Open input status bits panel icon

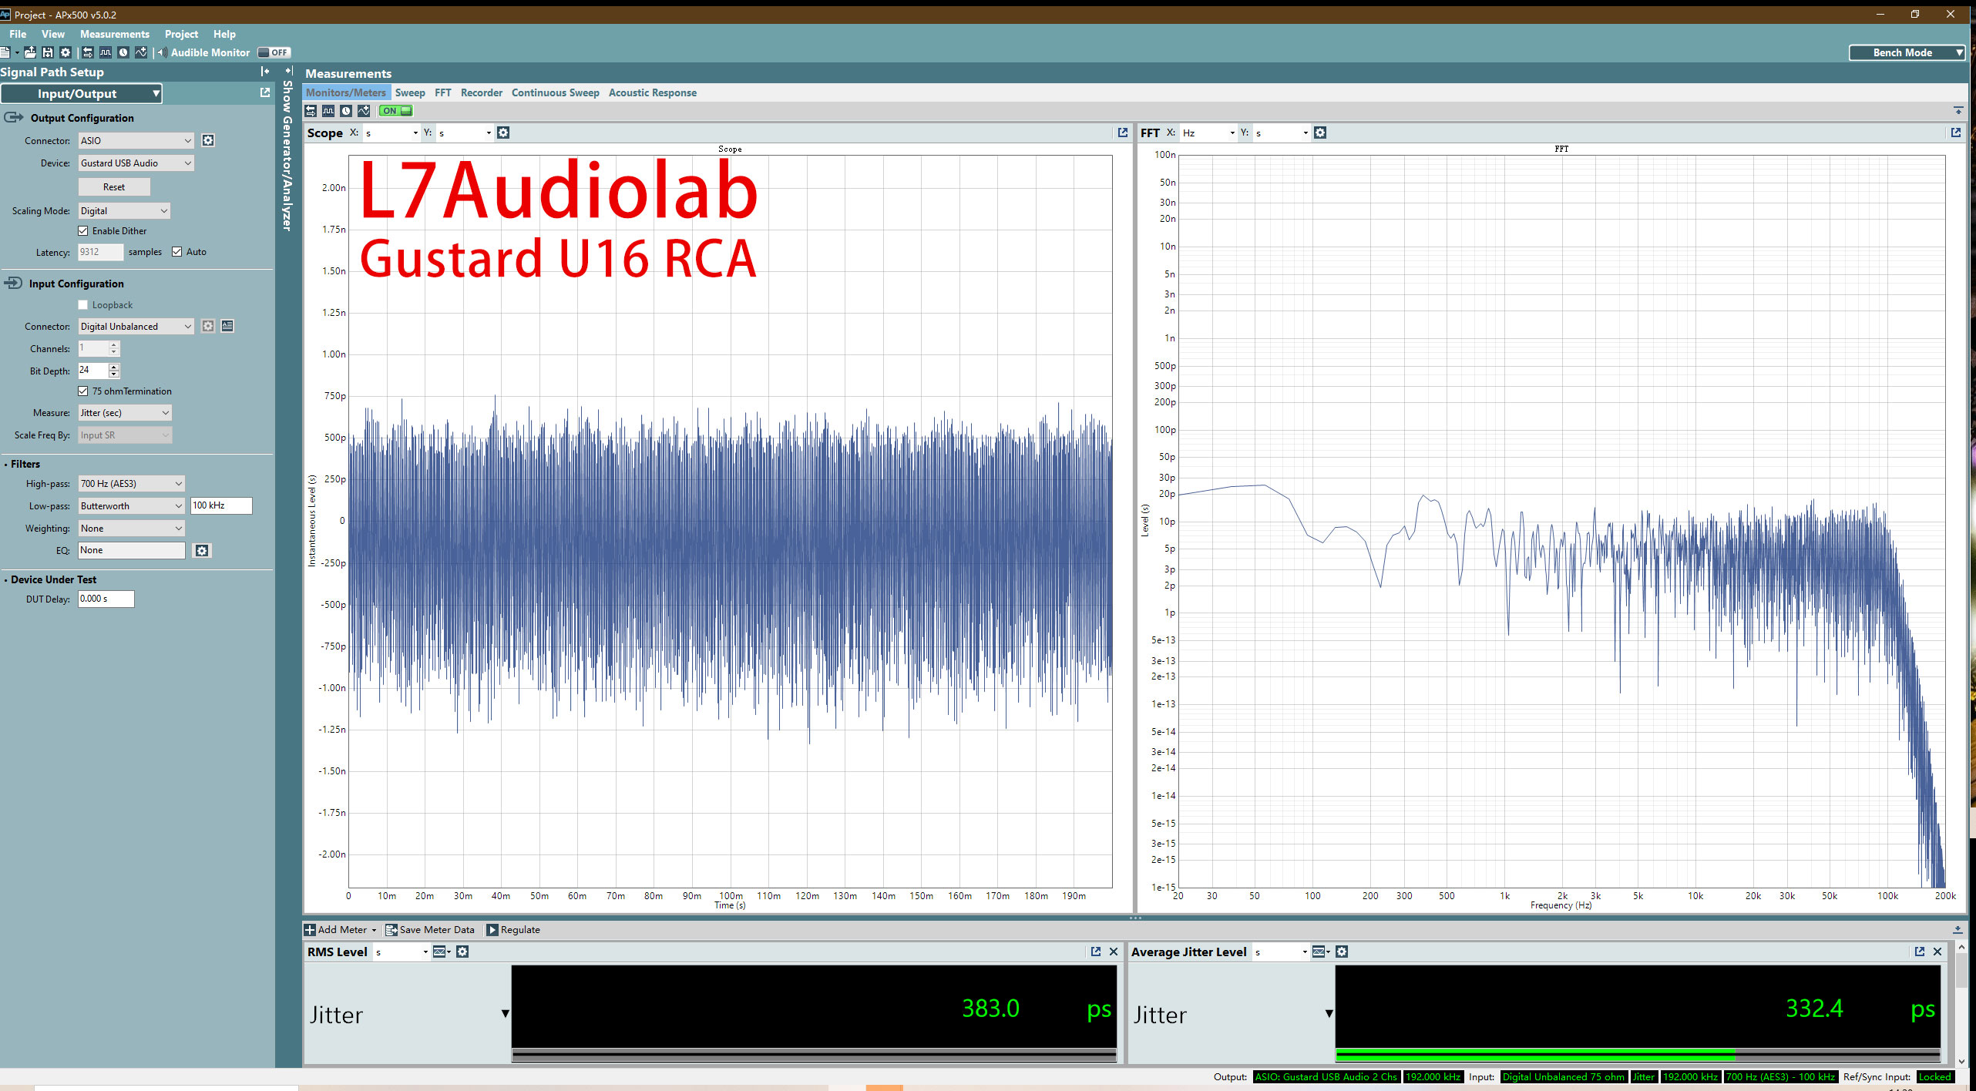tap(227, 326)
